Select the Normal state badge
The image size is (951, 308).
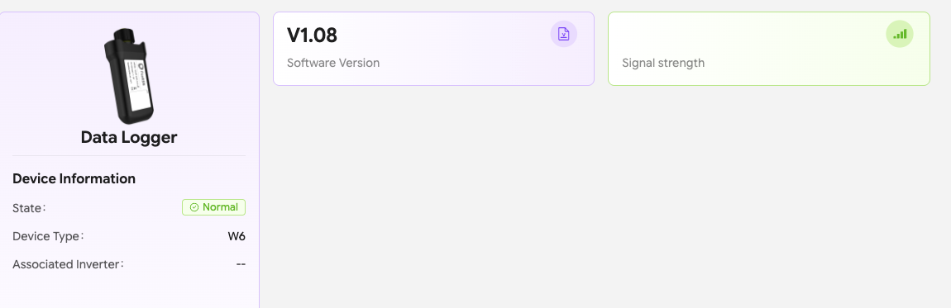(213, 207)
